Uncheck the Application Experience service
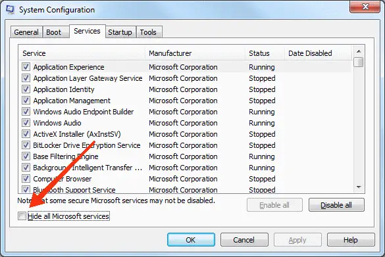 tap(26, 67)
